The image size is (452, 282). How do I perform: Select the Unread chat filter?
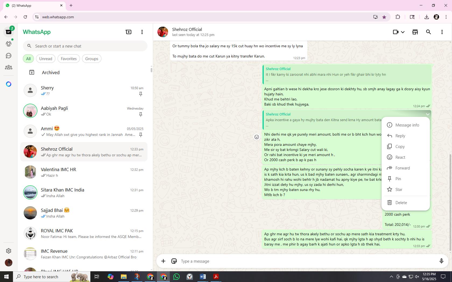click(46, 59)
